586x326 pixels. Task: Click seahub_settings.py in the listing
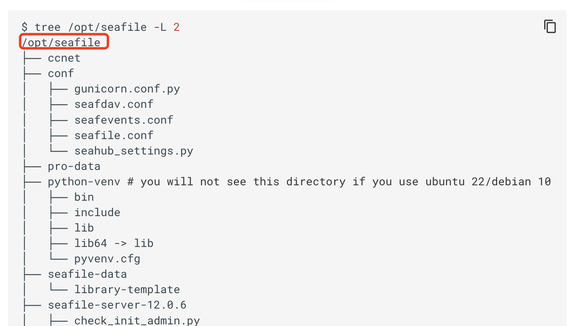tap(134, 151)
